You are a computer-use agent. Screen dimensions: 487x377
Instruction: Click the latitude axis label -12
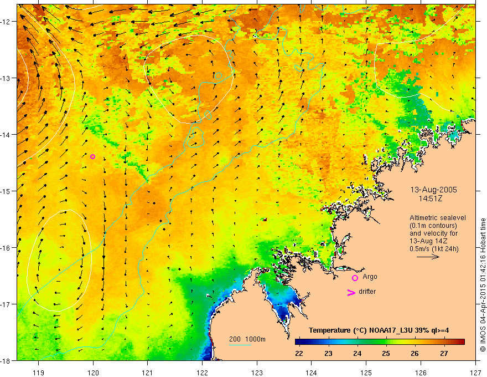(6, 22)
